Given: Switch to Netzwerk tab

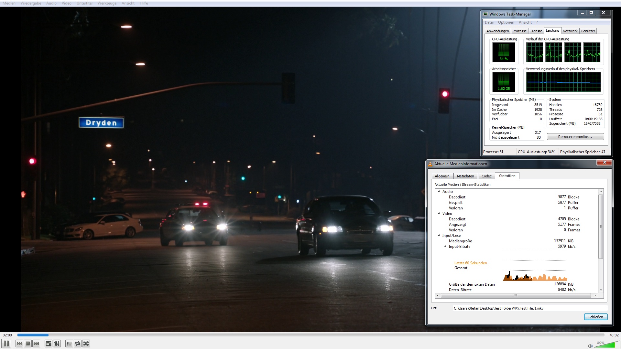Looking at the screenshot, I should coord(570,31).
